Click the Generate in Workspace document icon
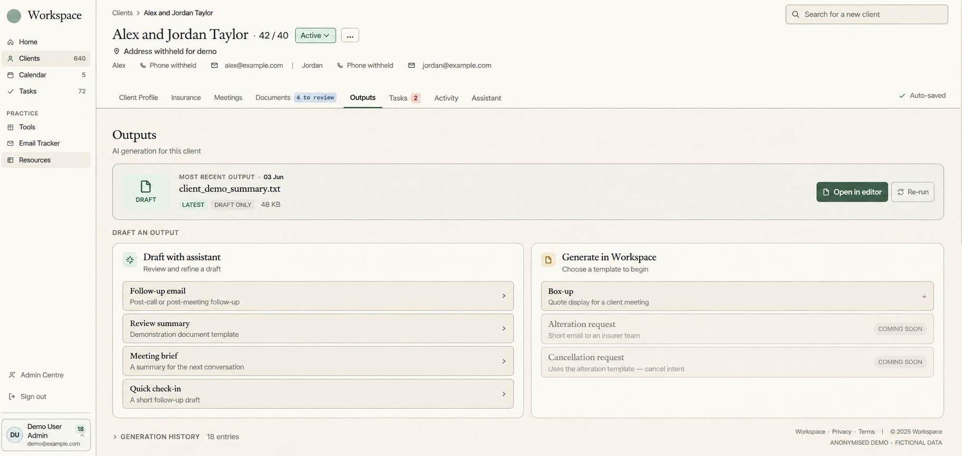The height and width of the screenshot is (456, 962). click(x=548, y=260)
